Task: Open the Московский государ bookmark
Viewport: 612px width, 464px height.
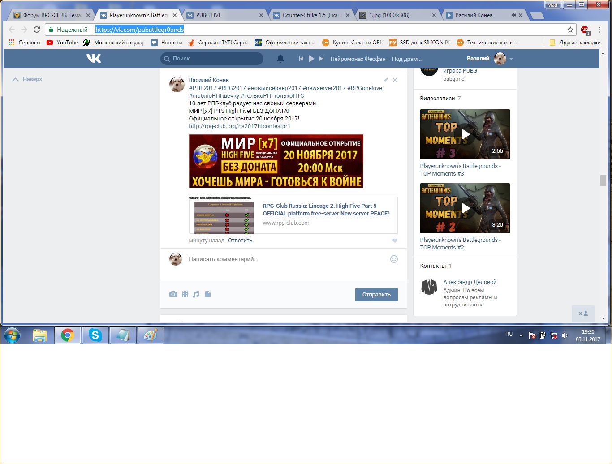Action: coord(114,43)
